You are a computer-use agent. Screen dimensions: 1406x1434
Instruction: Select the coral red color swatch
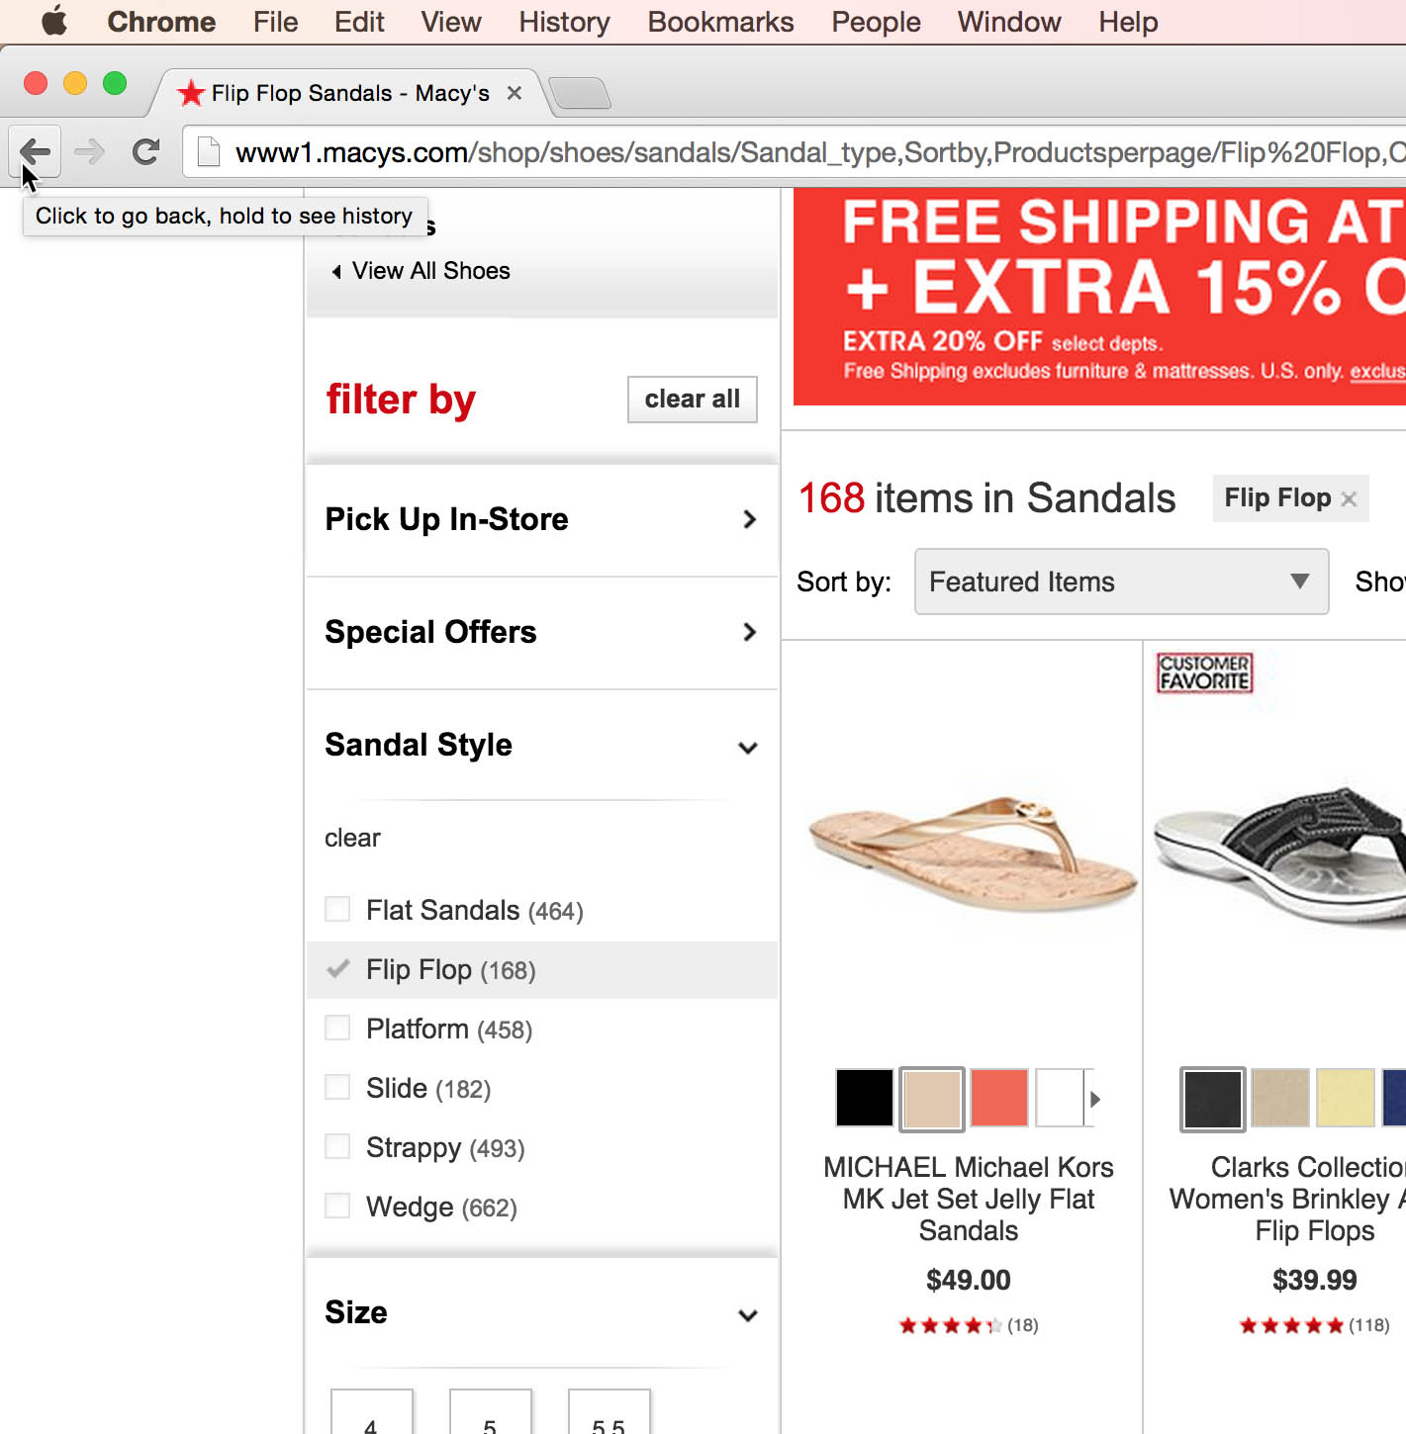click(999, 1098)
